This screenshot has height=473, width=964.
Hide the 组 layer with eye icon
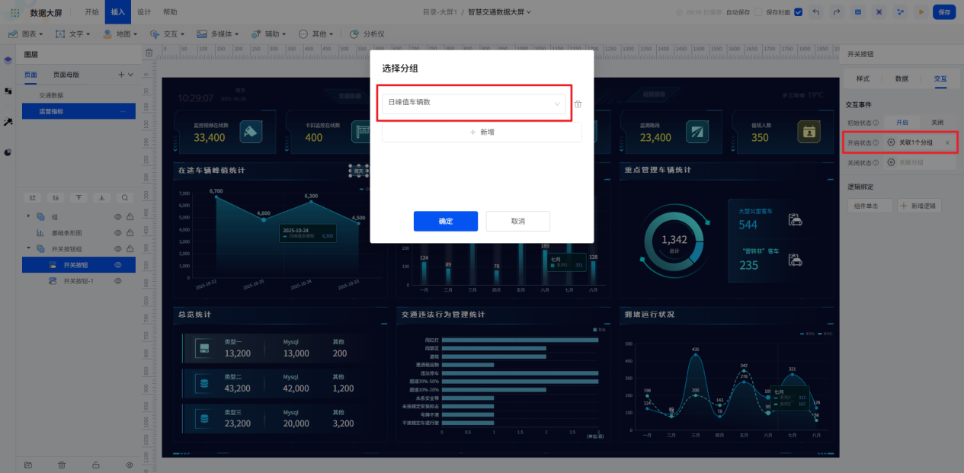118,217
